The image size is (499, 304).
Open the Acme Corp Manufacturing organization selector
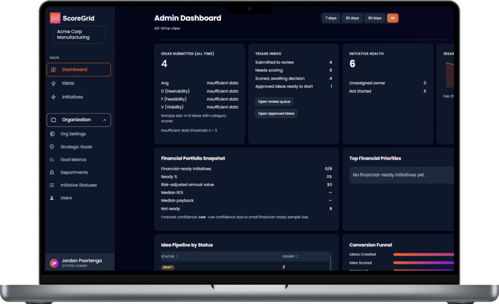tap(78, 35)
